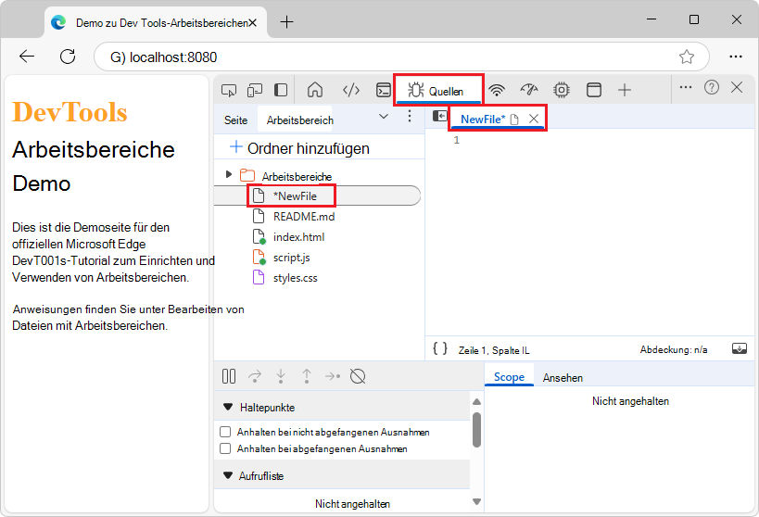Close the DevTools panel
The image size is (759, 517).
[x=737, y=88]
